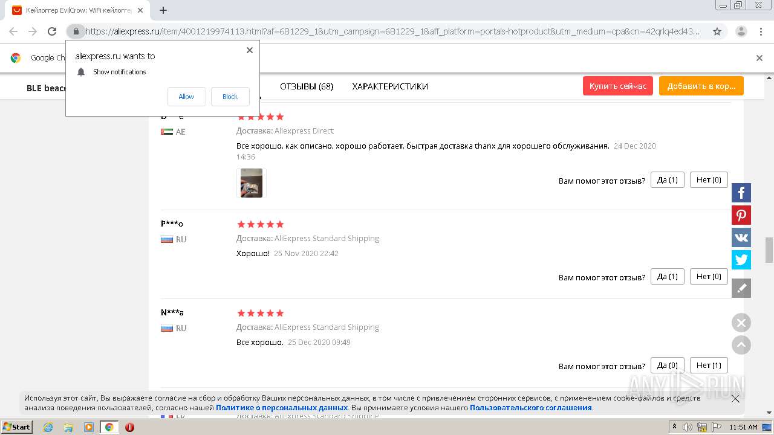The image size is (774, 435).
Task: Click the 11:51 AM taskbar clock
Action: (743, 427)
